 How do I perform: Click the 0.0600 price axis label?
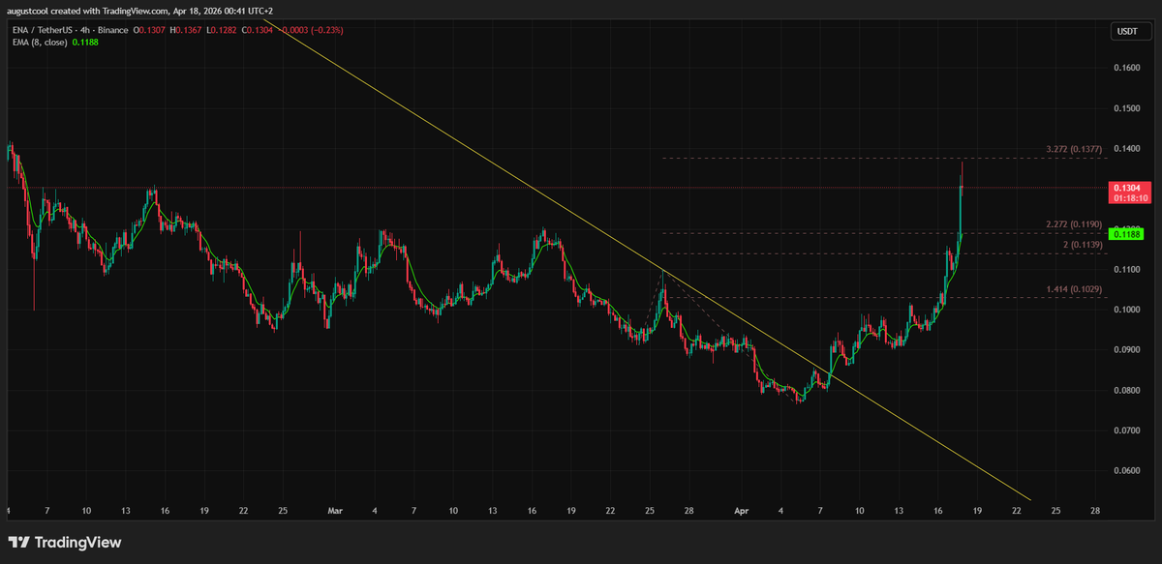(x=1126, y=471)
